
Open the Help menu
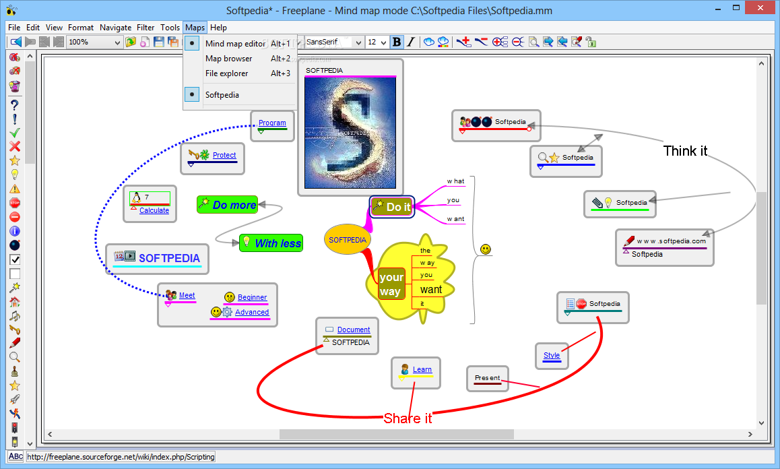tap(218, 28)
